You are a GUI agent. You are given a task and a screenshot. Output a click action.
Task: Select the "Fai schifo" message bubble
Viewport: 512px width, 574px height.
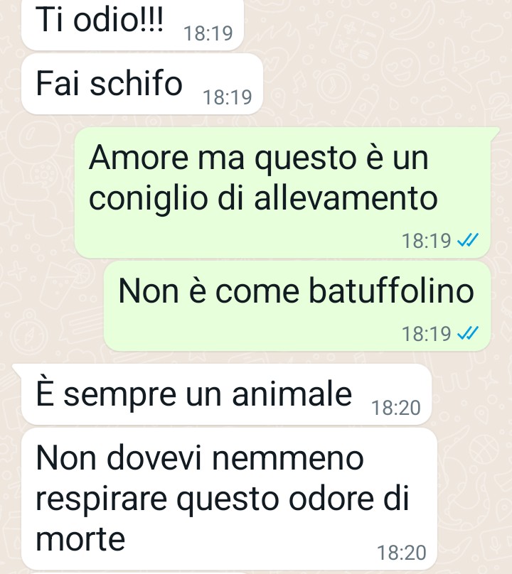[x=142, y=84]
